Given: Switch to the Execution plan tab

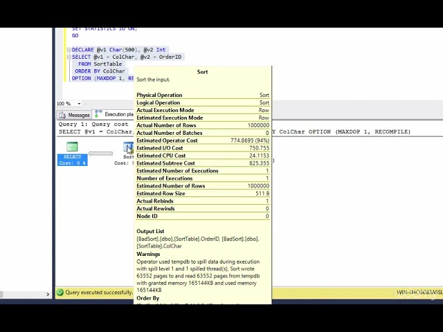Looking at the screenshot, I should [x=114, y=114].
